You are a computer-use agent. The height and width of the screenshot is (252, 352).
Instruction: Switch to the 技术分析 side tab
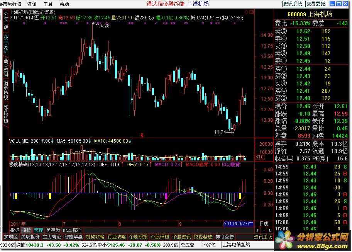6,44
